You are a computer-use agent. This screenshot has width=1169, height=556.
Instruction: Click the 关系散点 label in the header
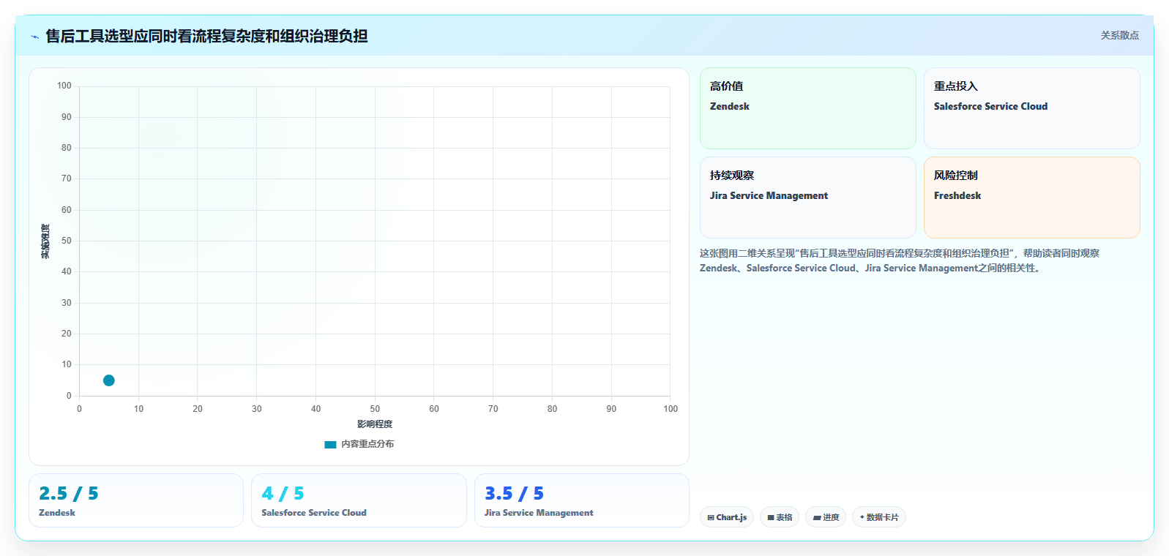tap(1119, 35)
